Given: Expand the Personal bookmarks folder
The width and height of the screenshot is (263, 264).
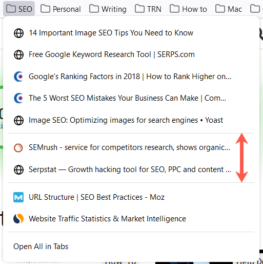Looking at the screenshot, I should [x=60, y=9].
